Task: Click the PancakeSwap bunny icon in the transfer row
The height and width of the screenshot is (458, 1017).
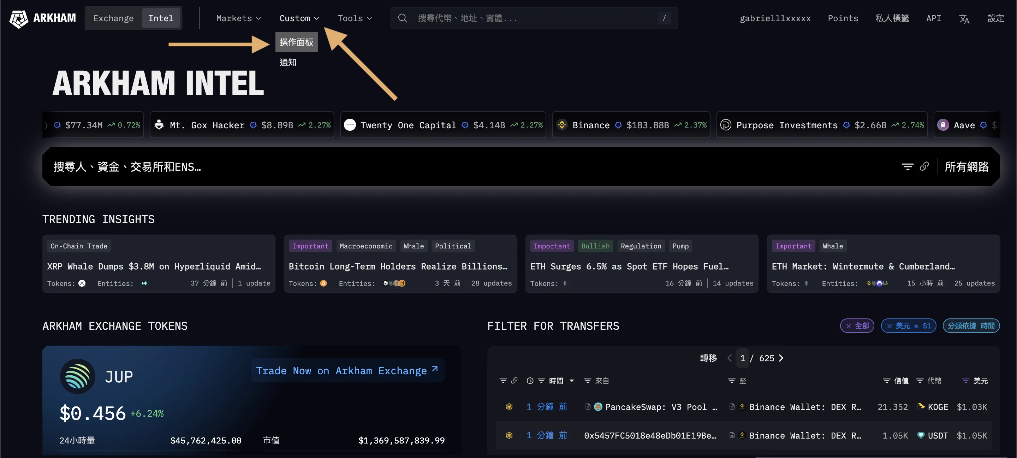Action: coord(598,407)
